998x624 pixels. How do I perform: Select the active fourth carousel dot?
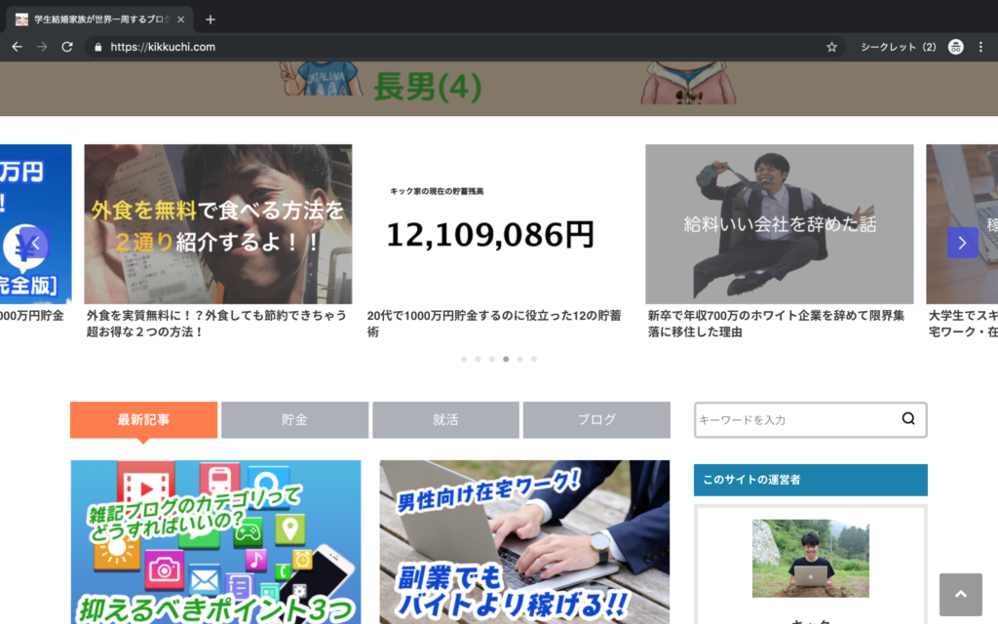[506, 359]
